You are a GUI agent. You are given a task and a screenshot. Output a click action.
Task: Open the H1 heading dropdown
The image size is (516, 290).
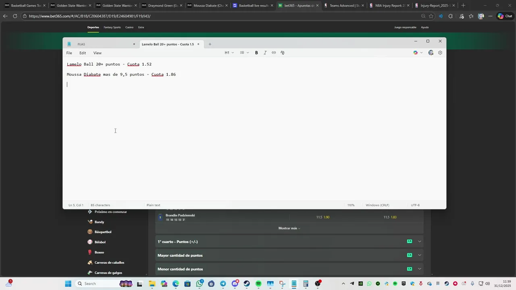point(229,53)
